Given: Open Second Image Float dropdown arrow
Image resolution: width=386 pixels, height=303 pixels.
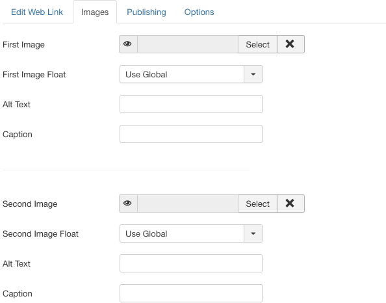Looking at the screenshot, I should click(x=253, y=233).
